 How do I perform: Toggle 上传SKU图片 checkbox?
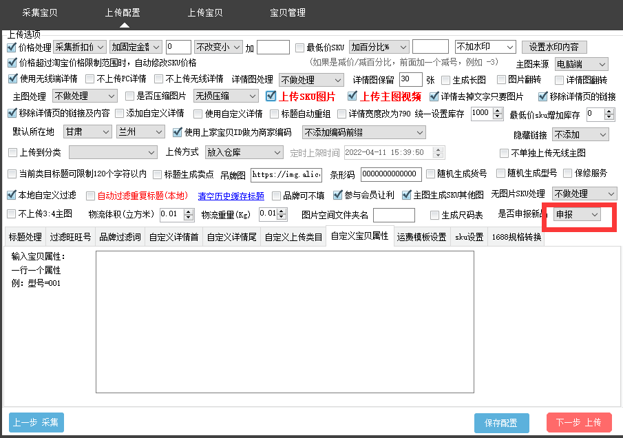tap(271, 96)
